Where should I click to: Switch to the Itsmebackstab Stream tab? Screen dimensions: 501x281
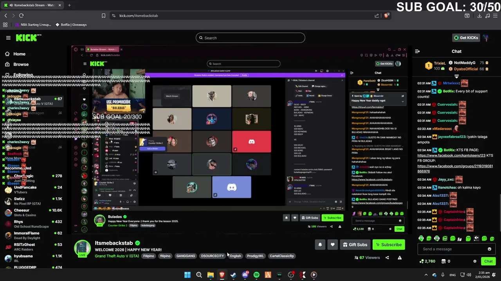[32, 5]
